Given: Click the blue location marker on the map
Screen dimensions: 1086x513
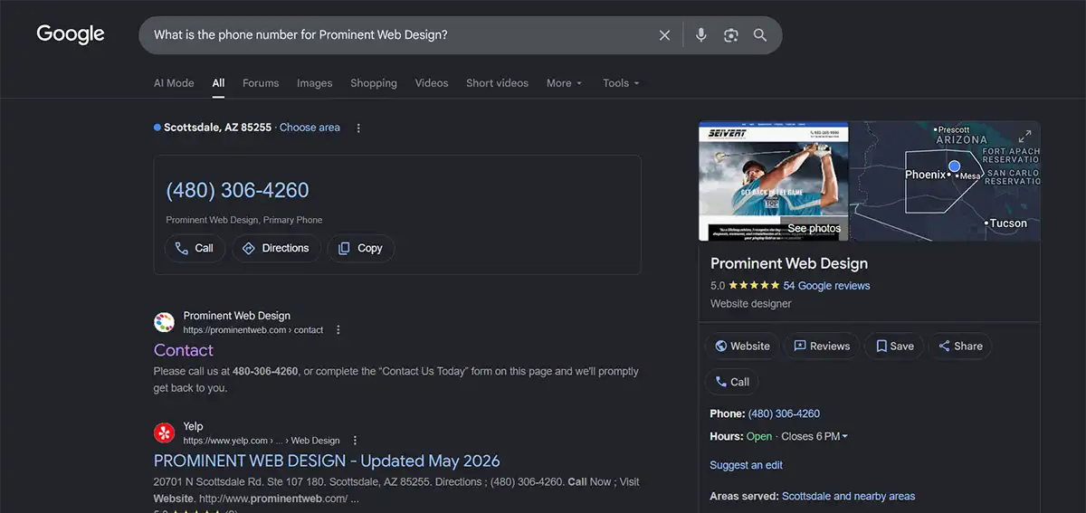Looking at the screenshot, I should pyautogui.click(x=954, y=166).
